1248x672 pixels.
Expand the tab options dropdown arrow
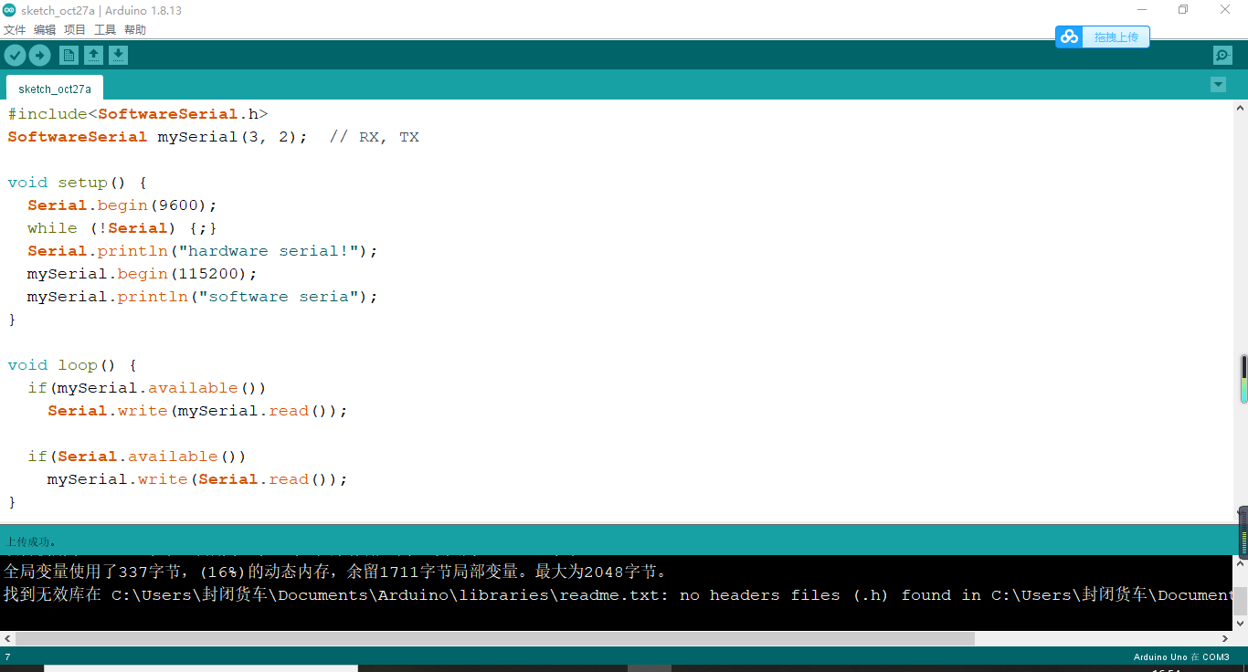[1218, 85]
